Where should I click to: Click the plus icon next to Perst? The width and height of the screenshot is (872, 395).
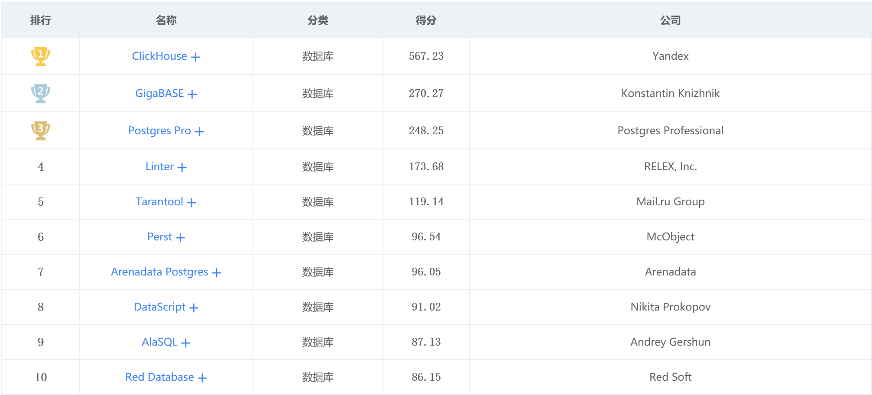(182, 237)
